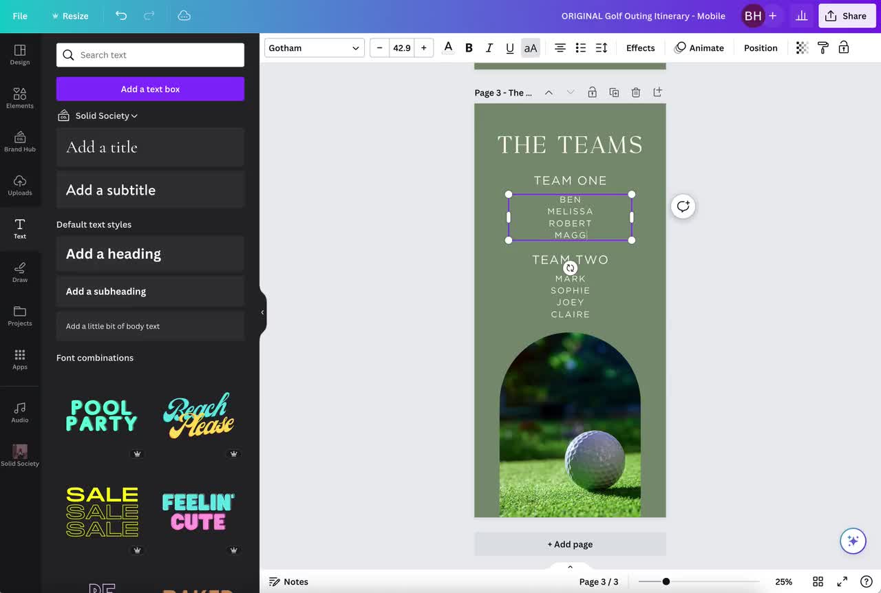Click the Animate button
This screenshot has width=881, height=593.
coord(699,47)
